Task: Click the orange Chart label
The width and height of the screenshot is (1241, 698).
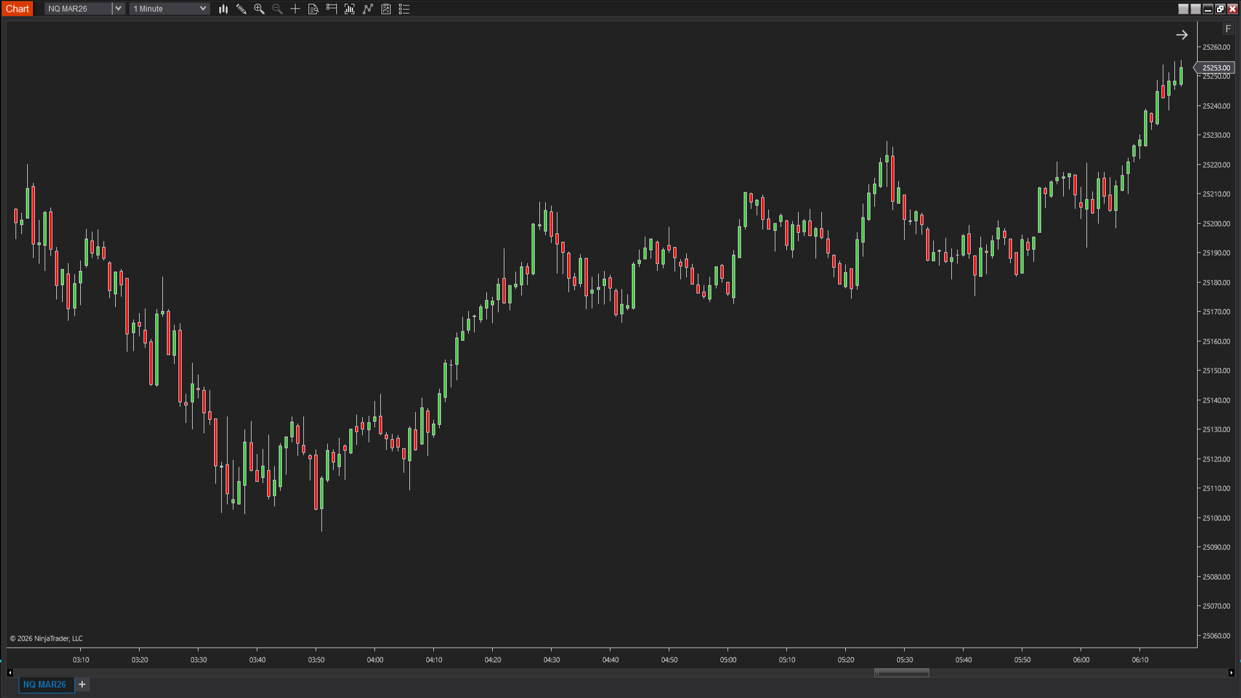Action: coord(17,9)
